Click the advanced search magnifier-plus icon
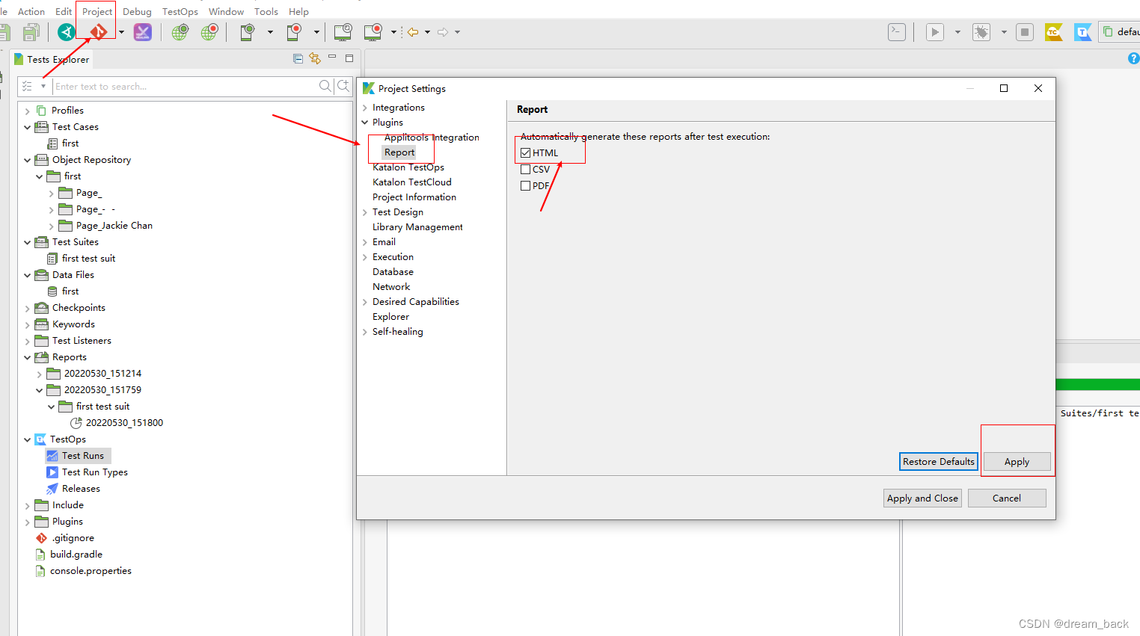Screen dimensions: 1140x636 point(343,86)
